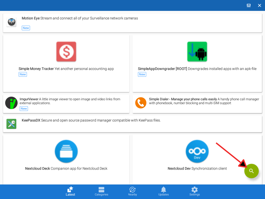Open the SimpleAppDowngrader android icon
This screenshot has width=265, height=199.
click(x=197, y=52)
